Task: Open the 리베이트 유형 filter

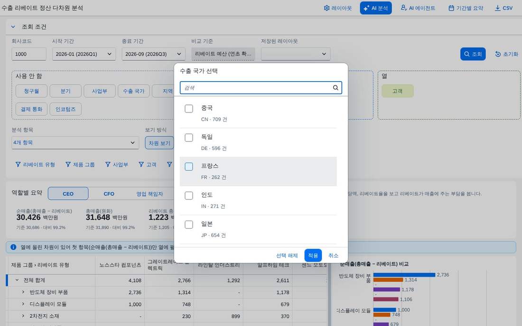Action: [x=35, y=165]
